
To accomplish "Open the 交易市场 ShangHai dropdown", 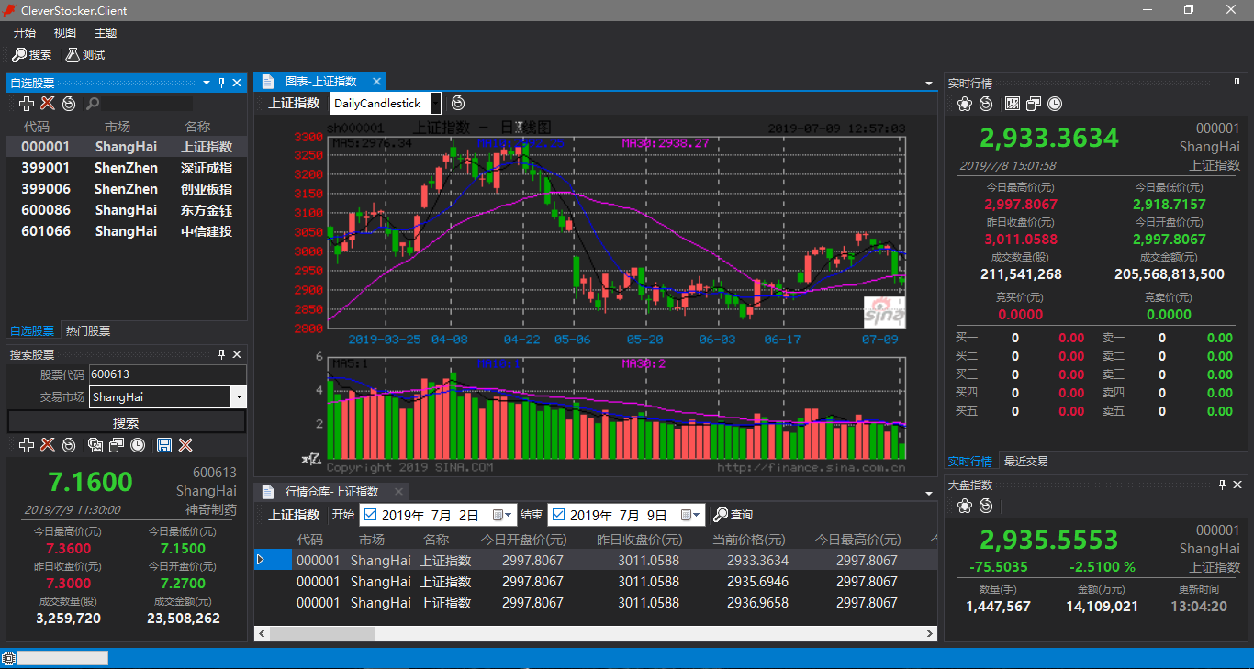I will point(239,397).
